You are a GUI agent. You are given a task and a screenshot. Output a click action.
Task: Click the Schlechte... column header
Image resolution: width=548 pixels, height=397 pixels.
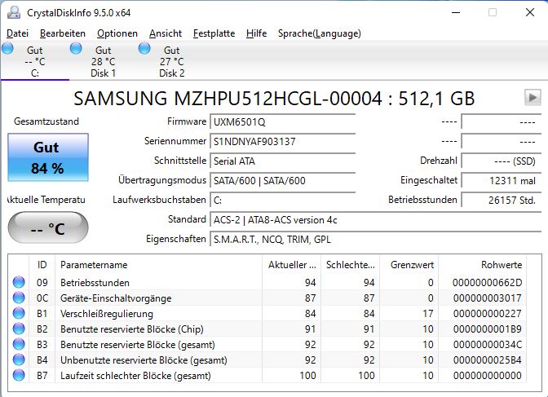click(350, 265)
